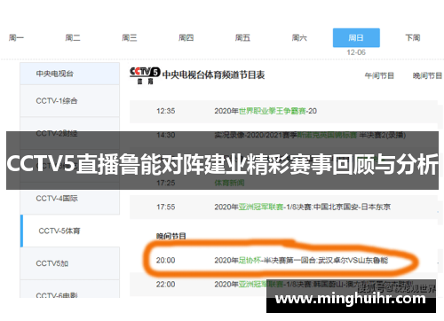Select the 周二 day tab

73,38
